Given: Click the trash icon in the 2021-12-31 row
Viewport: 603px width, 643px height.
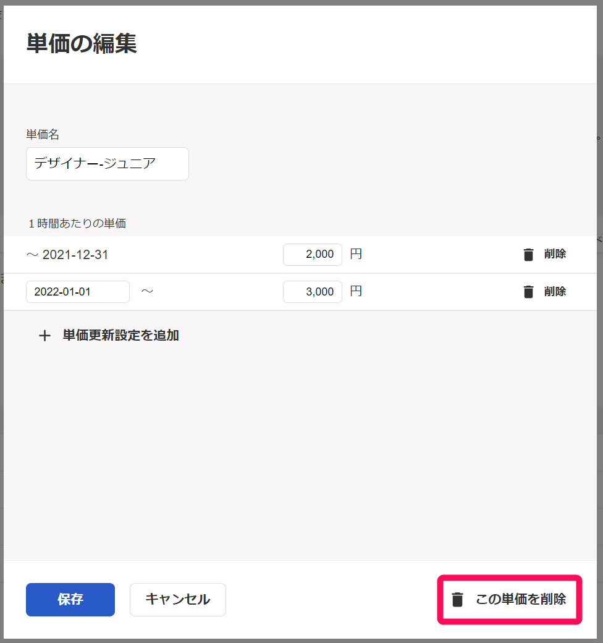Looking at the screenshot, I should pos(528,255).
